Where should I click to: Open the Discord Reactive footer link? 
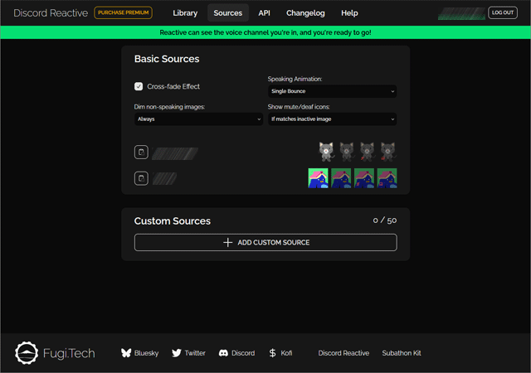(343, 353)
